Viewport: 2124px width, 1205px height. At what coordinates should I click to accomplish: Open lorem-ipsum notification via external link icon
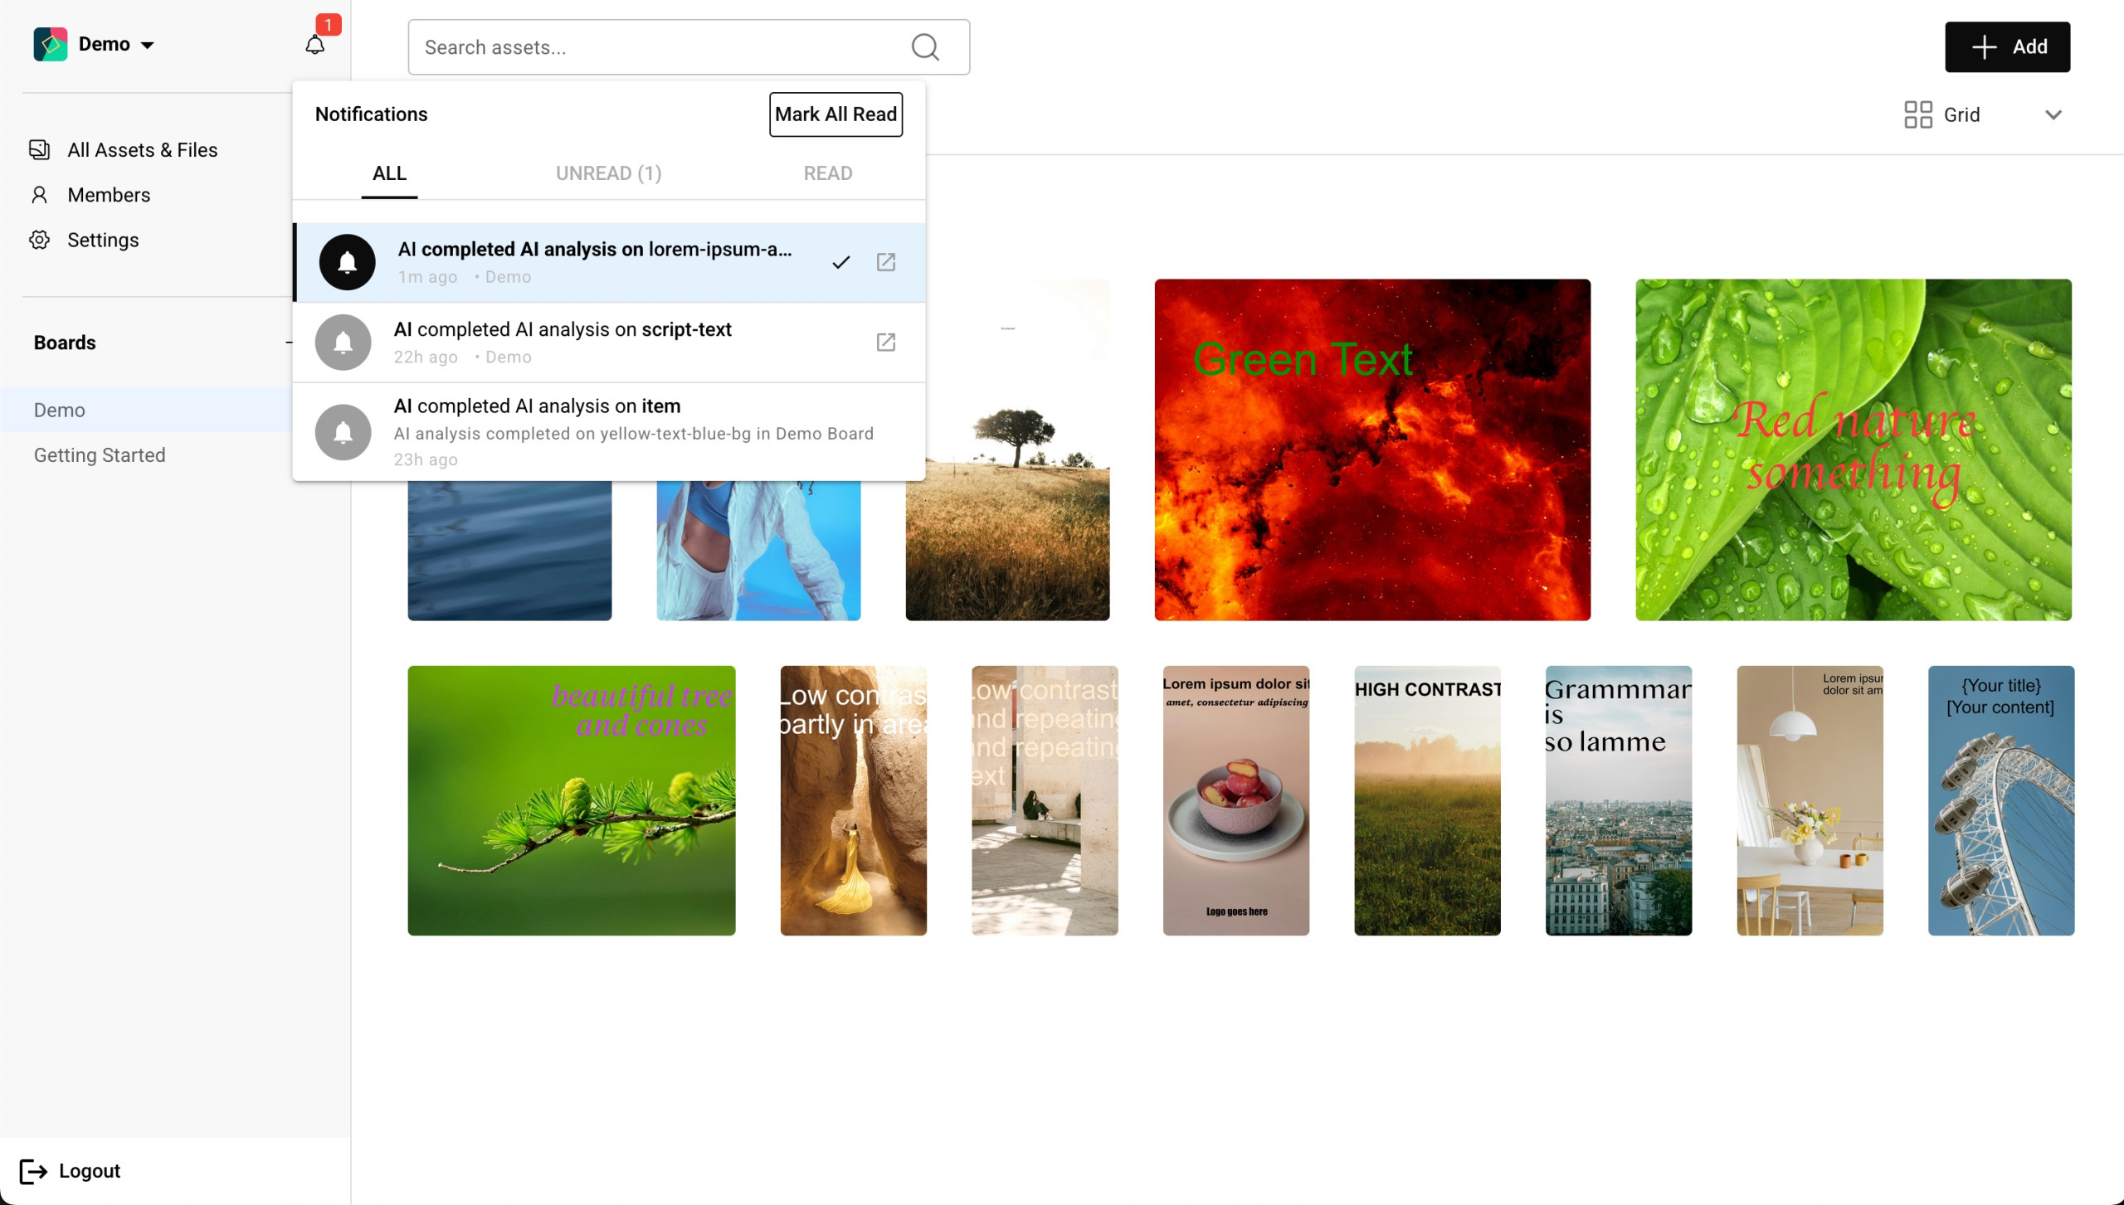tap(886, 262)
